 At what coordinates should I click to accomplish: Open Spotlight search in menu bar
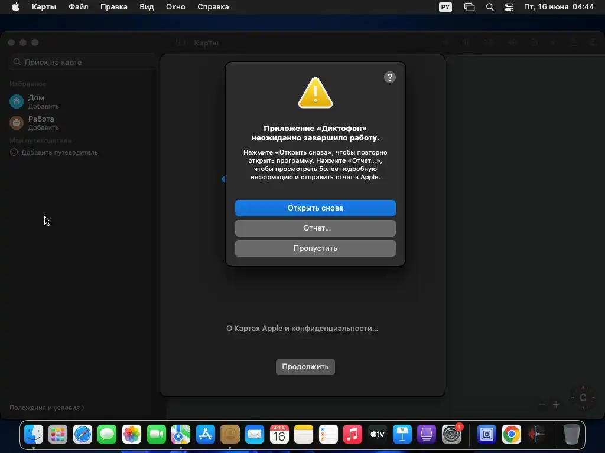pos(490,7)
